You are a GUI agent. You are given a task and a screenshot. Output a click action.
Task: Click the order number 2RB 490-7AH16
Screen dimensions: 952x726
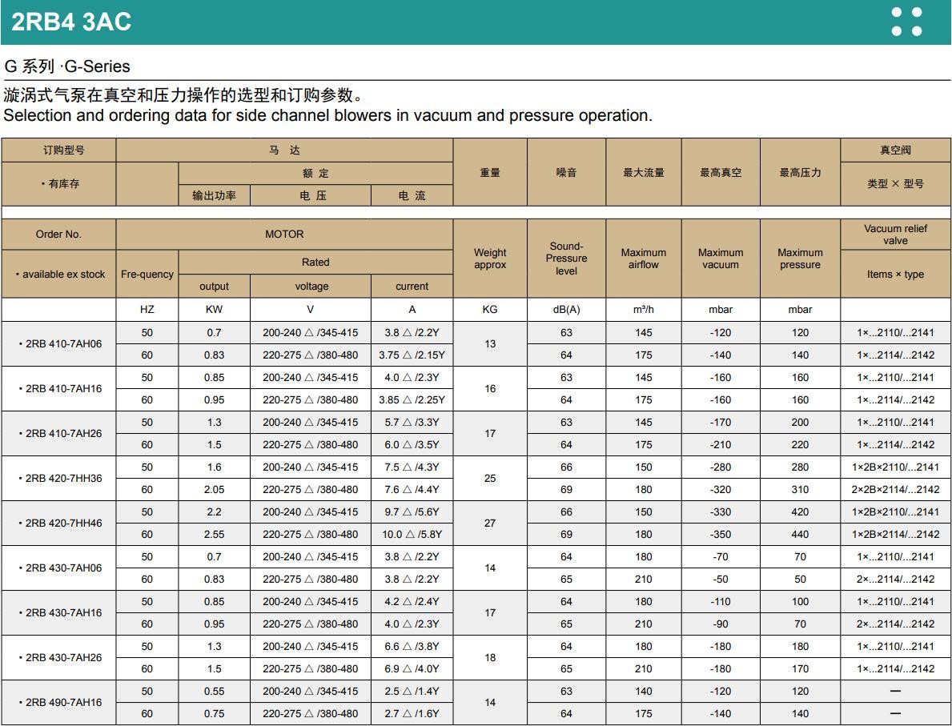click(64, 703)
